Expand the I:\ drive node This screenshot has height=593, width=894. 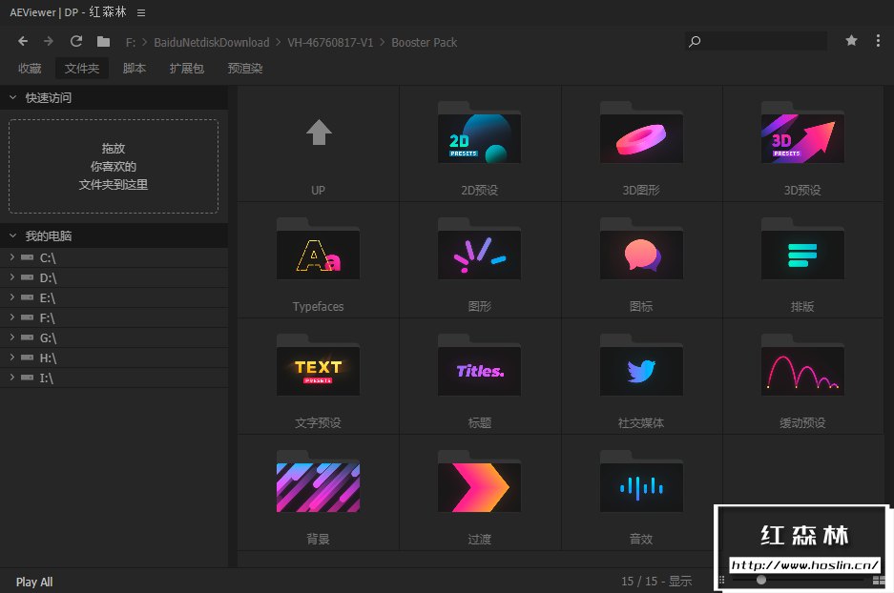(12, 378)
